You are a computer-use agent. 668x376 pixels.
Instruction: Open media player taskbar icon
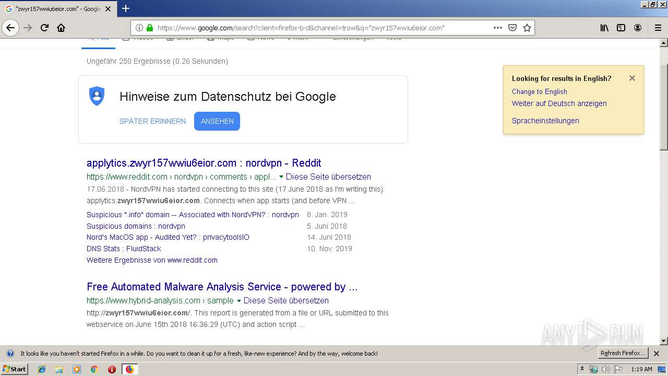(77, 369)
